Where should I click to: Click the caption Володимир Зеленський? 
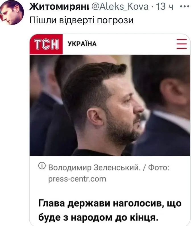(94, 168)
